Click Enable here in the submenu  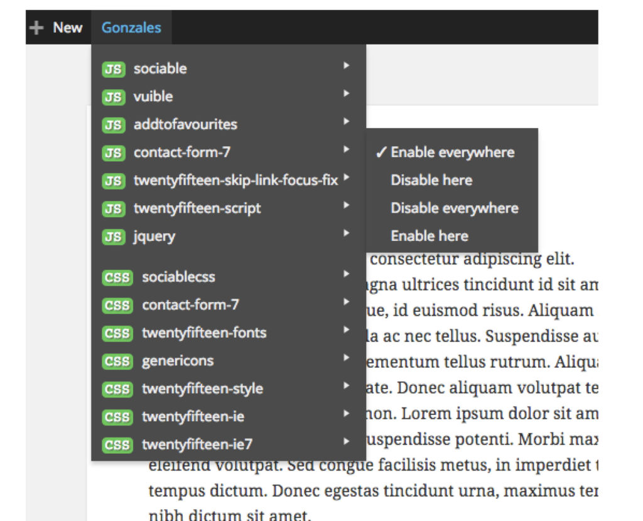tap(429, 237)
